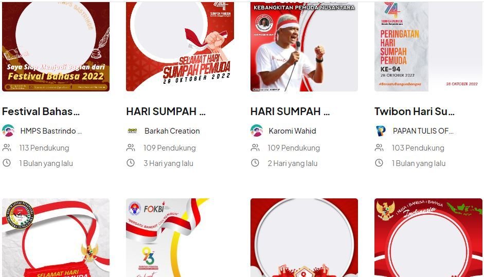Click supporters icon beside 113 Pendukung

click(7, 148)
